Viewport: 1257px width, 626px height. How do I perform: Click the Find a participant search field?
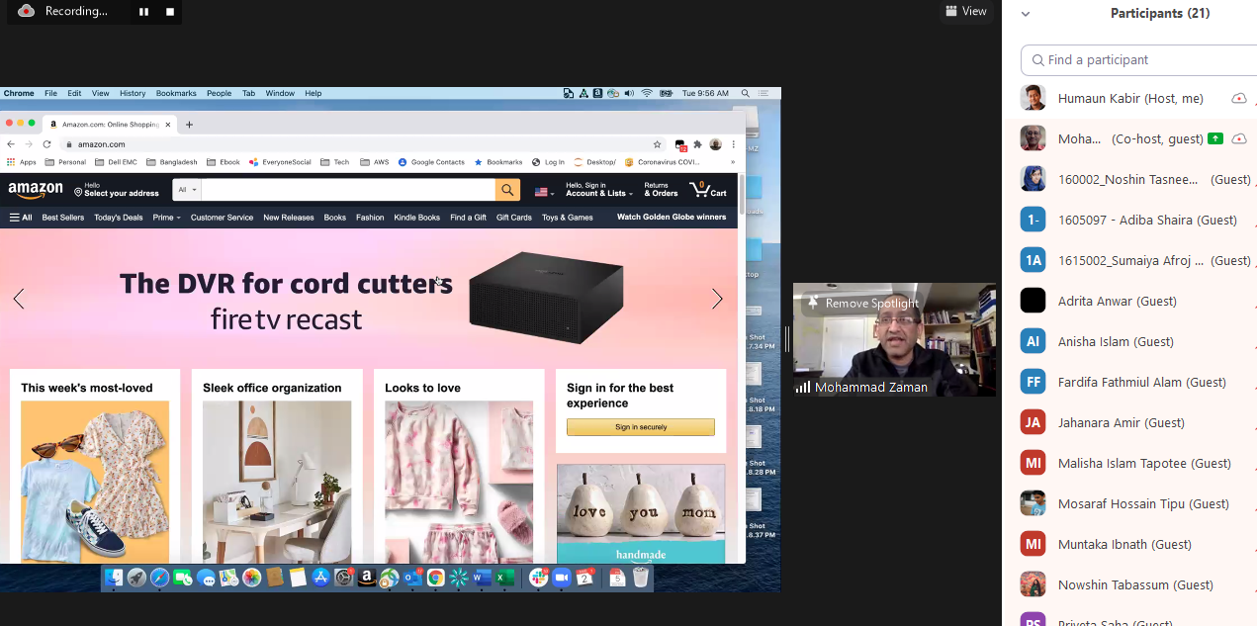[1137, 60]
